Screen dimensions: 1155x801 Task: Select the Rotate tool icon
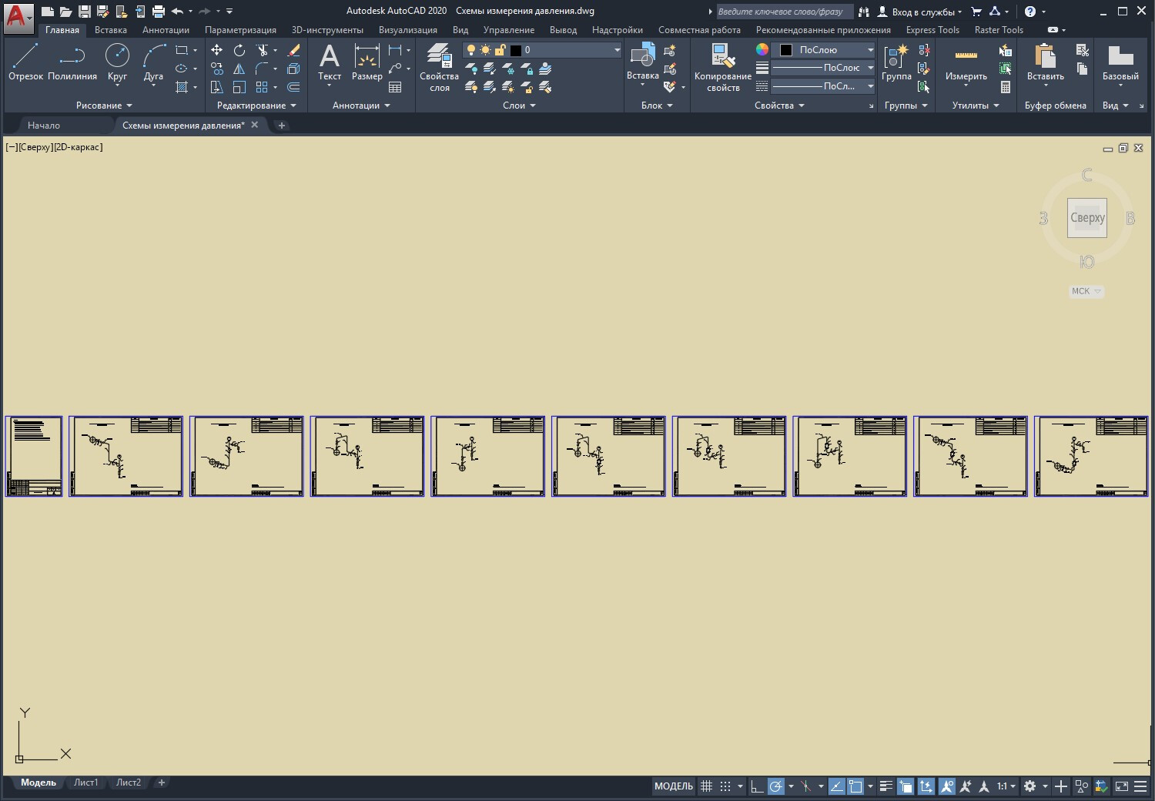(x=239, y=50)
